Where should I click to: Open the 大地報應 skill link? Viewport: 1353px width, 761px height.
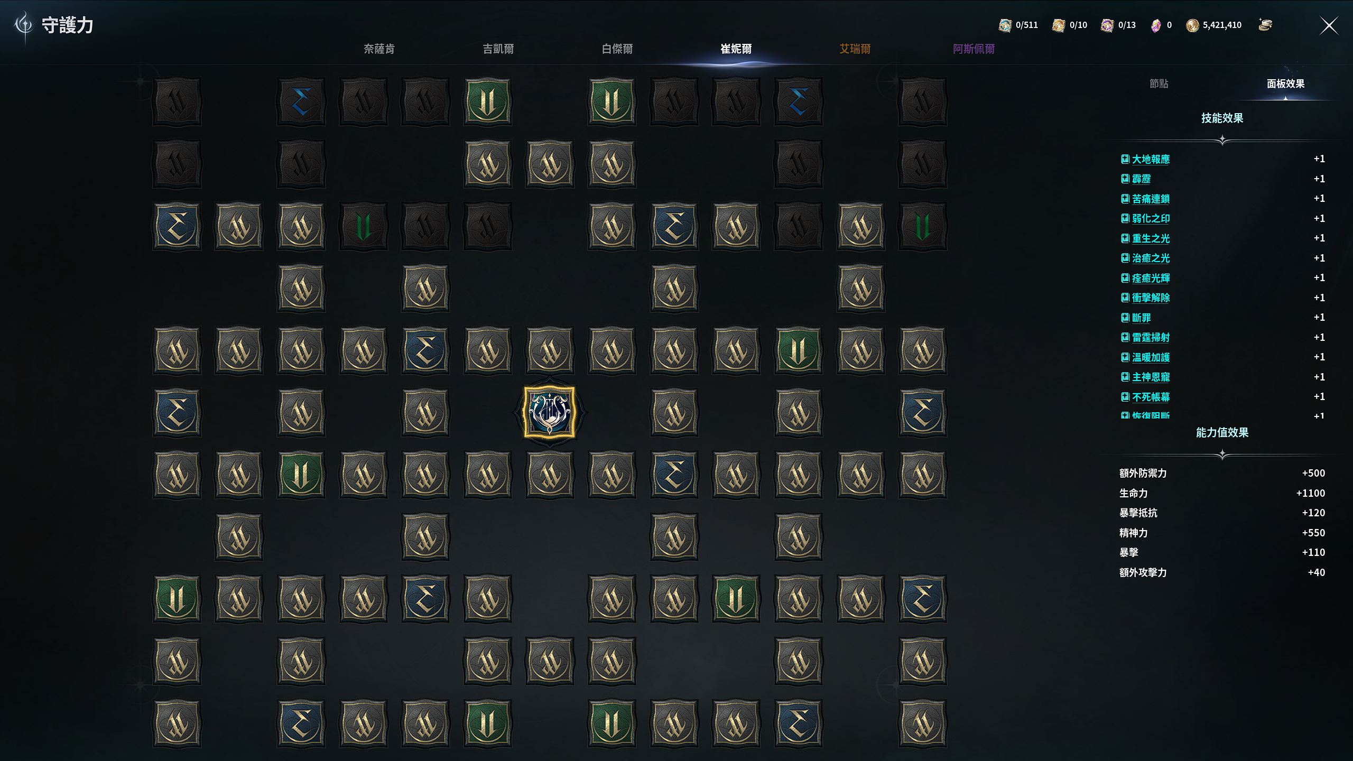tap(1151, 159)
